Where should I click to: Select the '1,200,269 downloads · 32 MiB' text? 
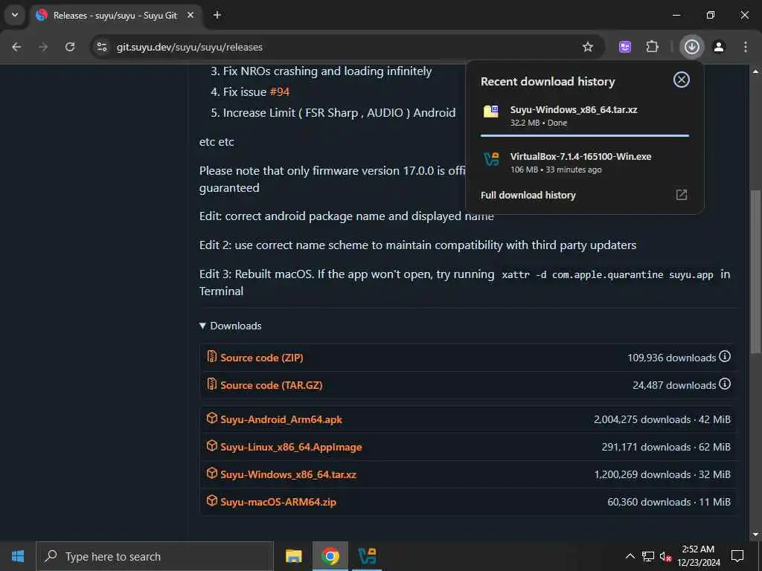point(662,475)
